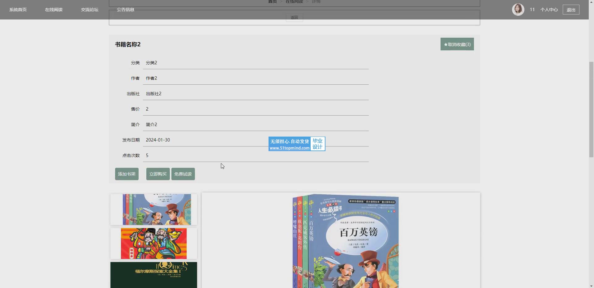Click the page vertical scrollbar thumb
The image size is (594, 288).
pos(591,110)
